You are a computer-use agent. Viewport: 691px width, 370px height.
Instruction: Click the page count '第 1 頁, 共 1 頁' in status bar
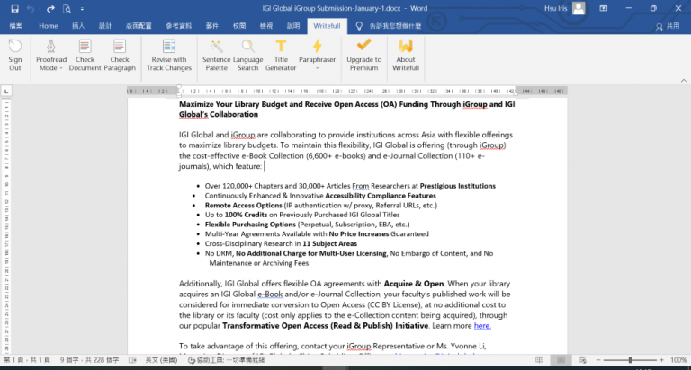point(27,360)
